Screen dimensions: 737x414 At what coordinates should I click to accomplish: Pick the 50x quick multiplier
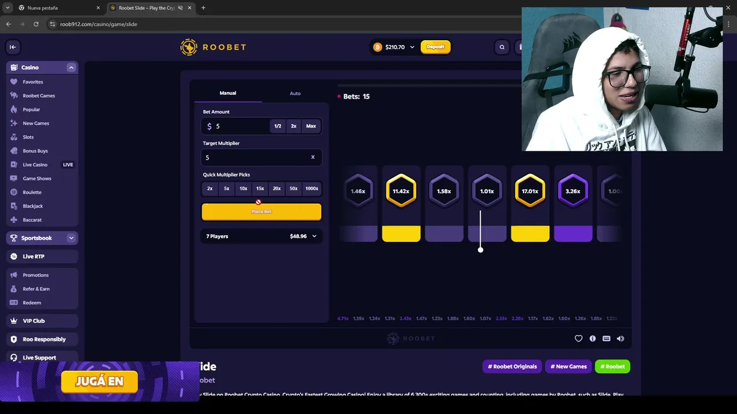[294, 189]
